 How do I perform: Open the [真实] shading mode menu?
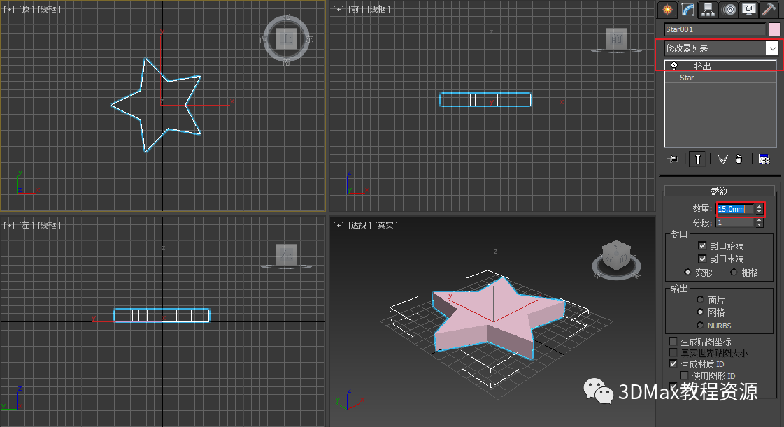387,225
